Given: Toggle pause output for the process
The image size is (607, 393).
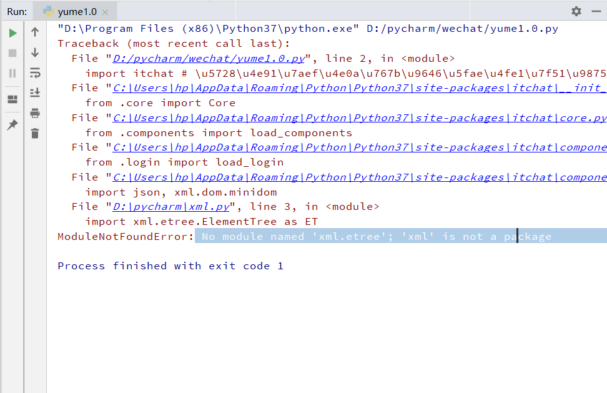Looking at the screenshot, I should tap(12, 73).
